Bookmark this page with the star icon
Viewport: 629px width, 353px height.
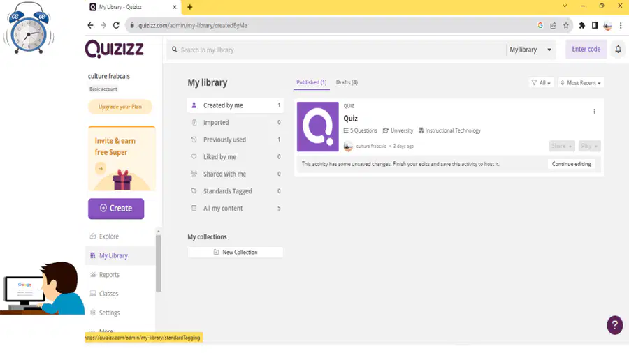(565, 25)
